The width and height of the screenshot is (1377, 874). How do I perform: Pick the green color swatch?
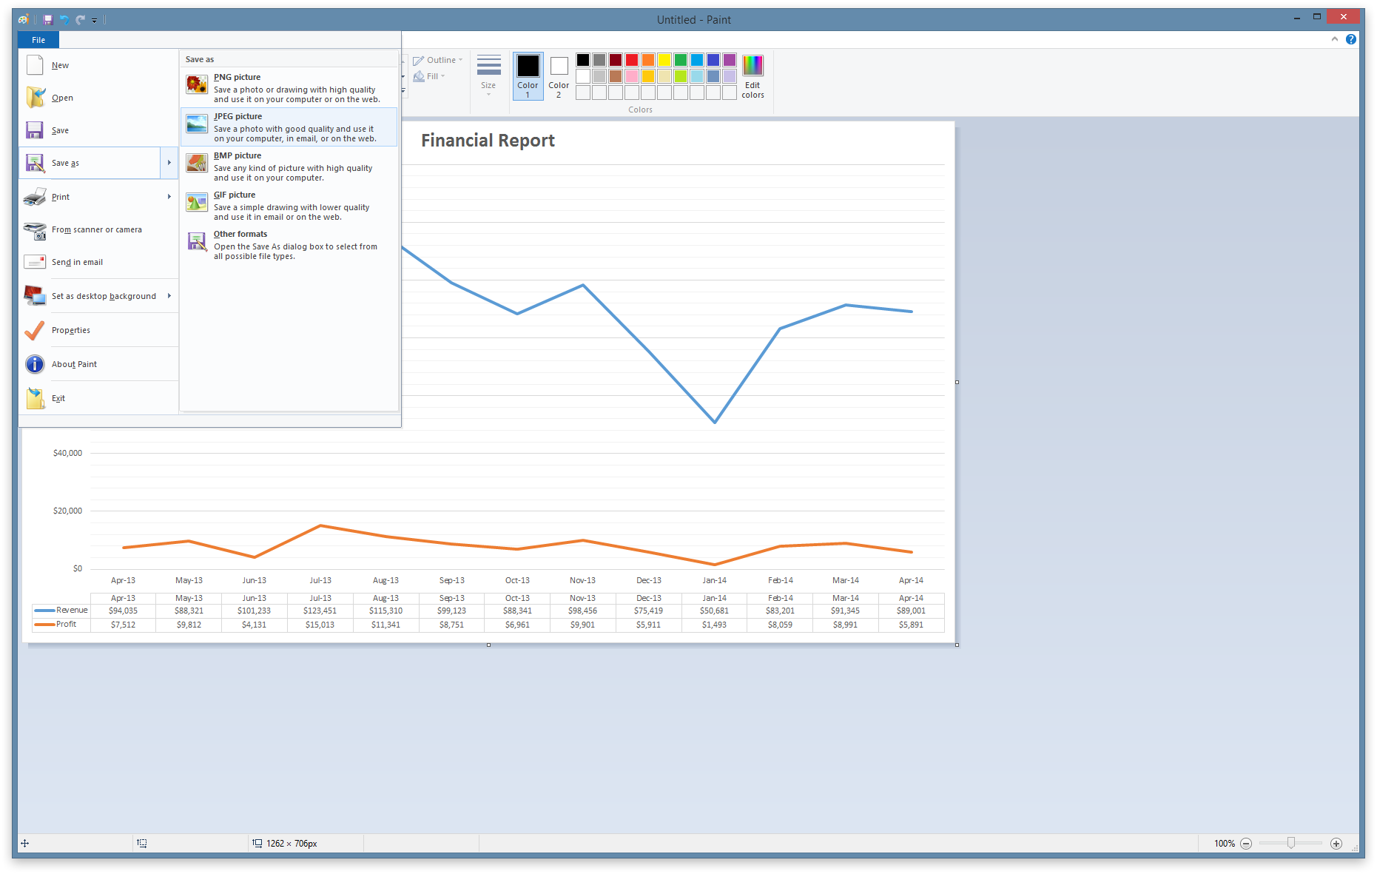coord(681,60)
